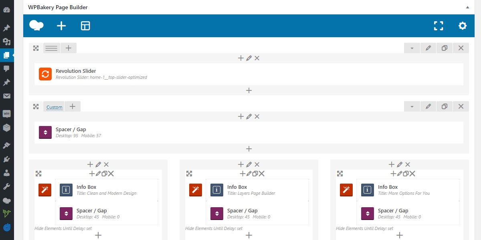Edit the Clean and Modern Design outer column
Viewport: 481px width, 240px height.
[98, 164]
